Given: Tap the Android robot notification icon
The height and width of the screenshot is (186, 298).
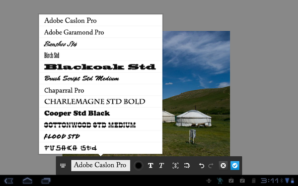Looking at the screenshot, I should [x=220, y=181].
